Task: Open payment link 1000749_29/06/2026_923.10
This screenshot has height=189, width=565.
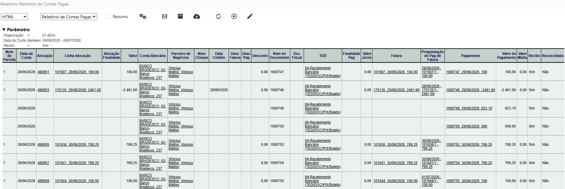Action: (469, 108)
